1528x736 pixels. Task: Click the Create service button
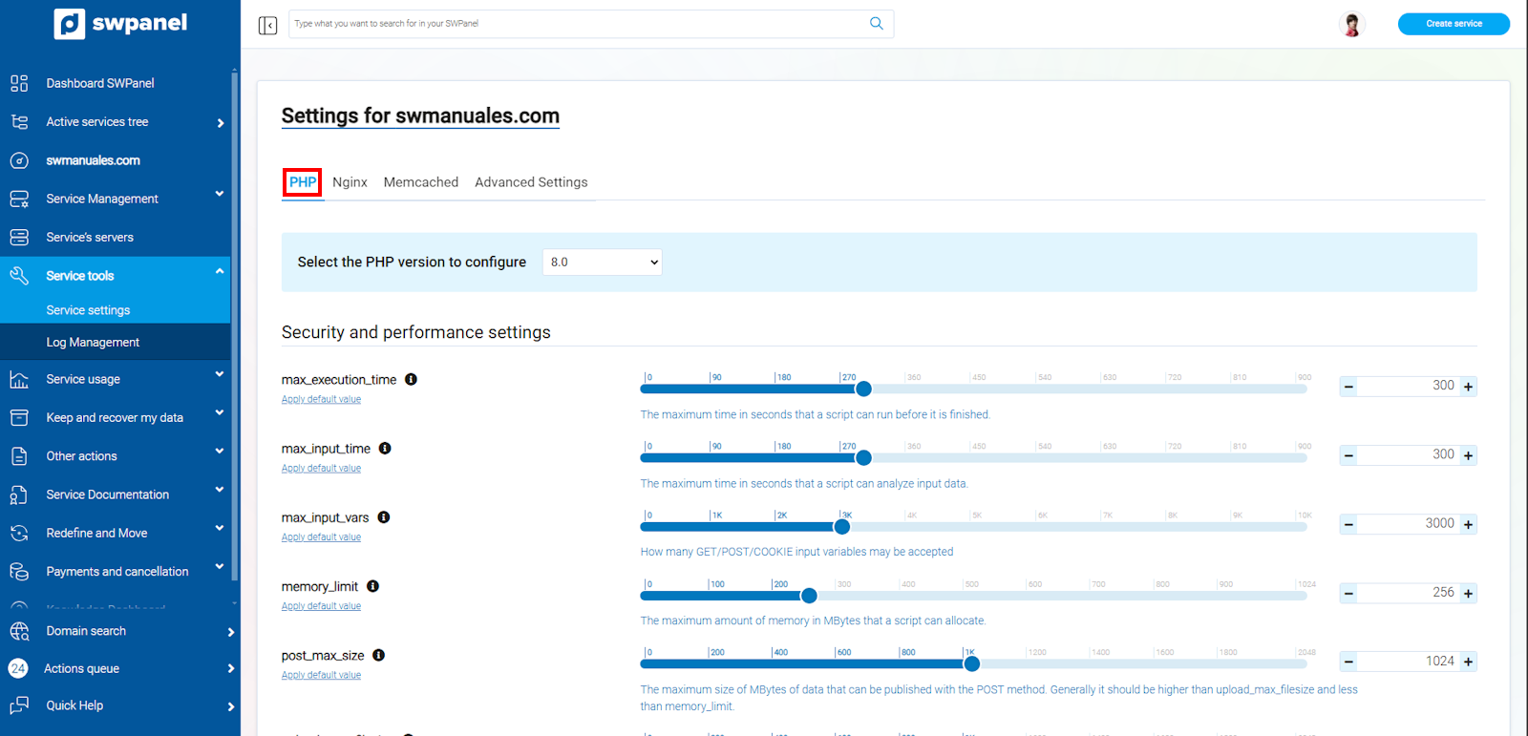(x=1454, y=24)
